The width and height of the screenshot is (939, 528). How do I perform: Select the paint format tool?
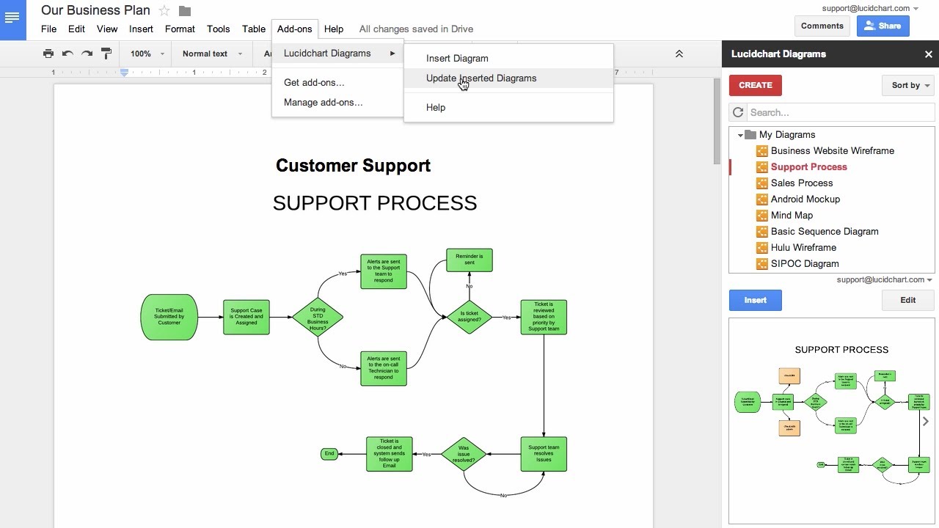[106, 54]
